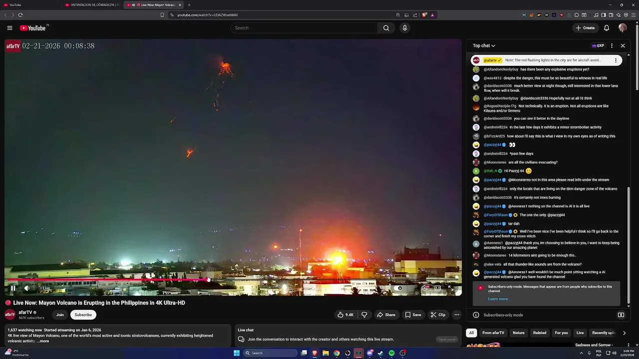Click the afarTV channel avatar

tap(9, 315)
